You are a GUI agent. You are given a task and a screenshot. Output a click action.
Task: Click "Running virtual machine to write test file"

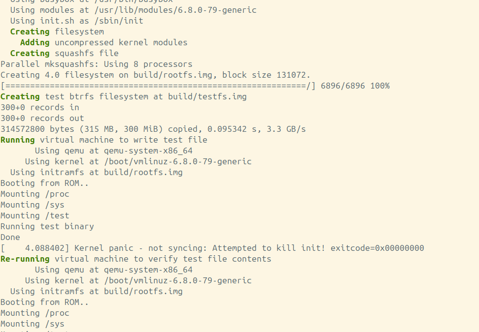click(x=103, y=140)
